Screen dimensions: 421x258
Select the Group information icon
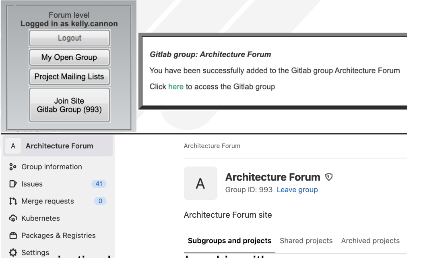12,166
